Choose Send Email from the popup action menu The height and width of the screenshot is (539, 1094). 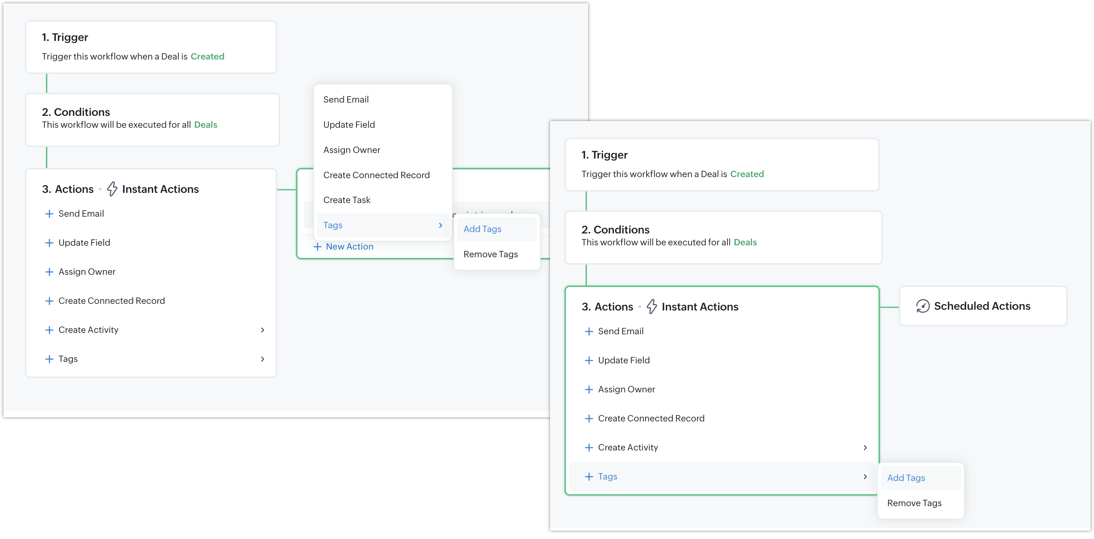382,99
